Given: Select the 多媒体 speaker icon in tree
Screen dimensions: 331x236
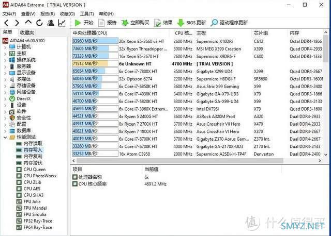Looking at the screenshot, I should pyautogui.click(x=12, y=79).
